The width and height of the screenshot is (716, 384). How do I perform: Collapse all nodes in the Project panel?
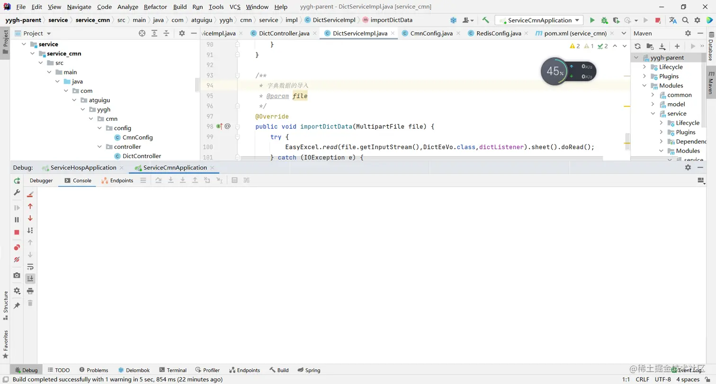point(166,33)
